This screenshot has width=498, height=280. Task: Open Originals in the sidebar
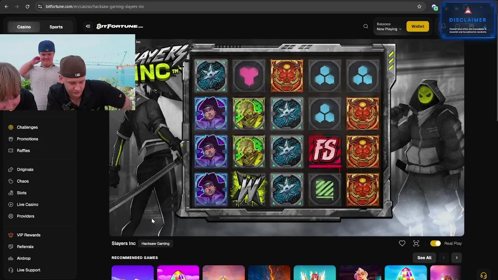tap(25, 170)
